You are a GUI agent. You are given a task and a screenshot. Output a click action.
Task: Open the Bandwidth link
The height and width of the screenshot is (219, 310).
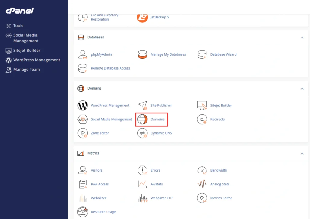point(219,170)
